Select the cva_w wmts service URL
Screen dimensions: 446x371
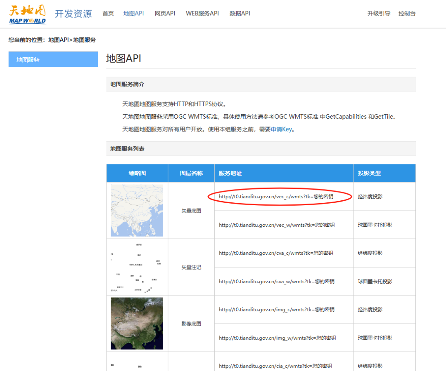[276, 281]
